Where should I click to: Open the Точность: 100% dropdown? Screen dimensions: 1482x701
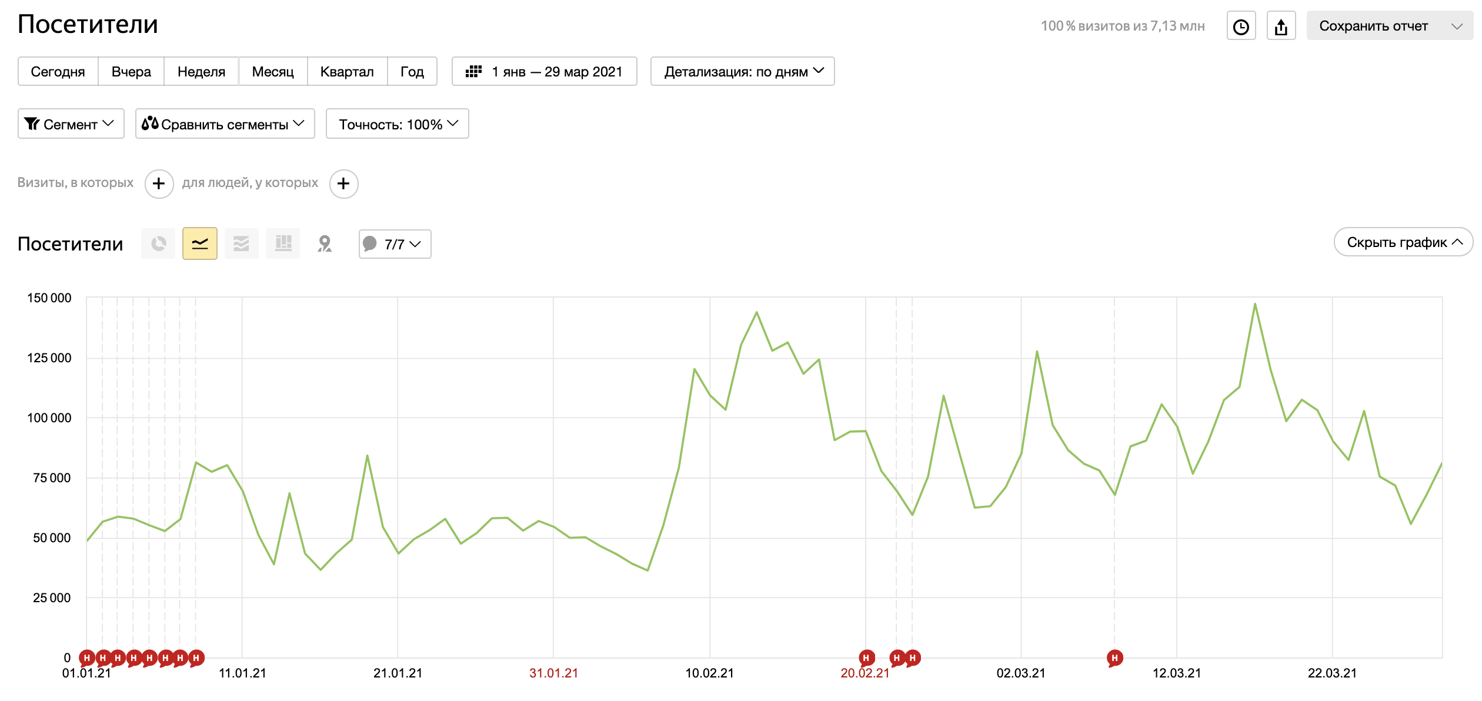398,124
